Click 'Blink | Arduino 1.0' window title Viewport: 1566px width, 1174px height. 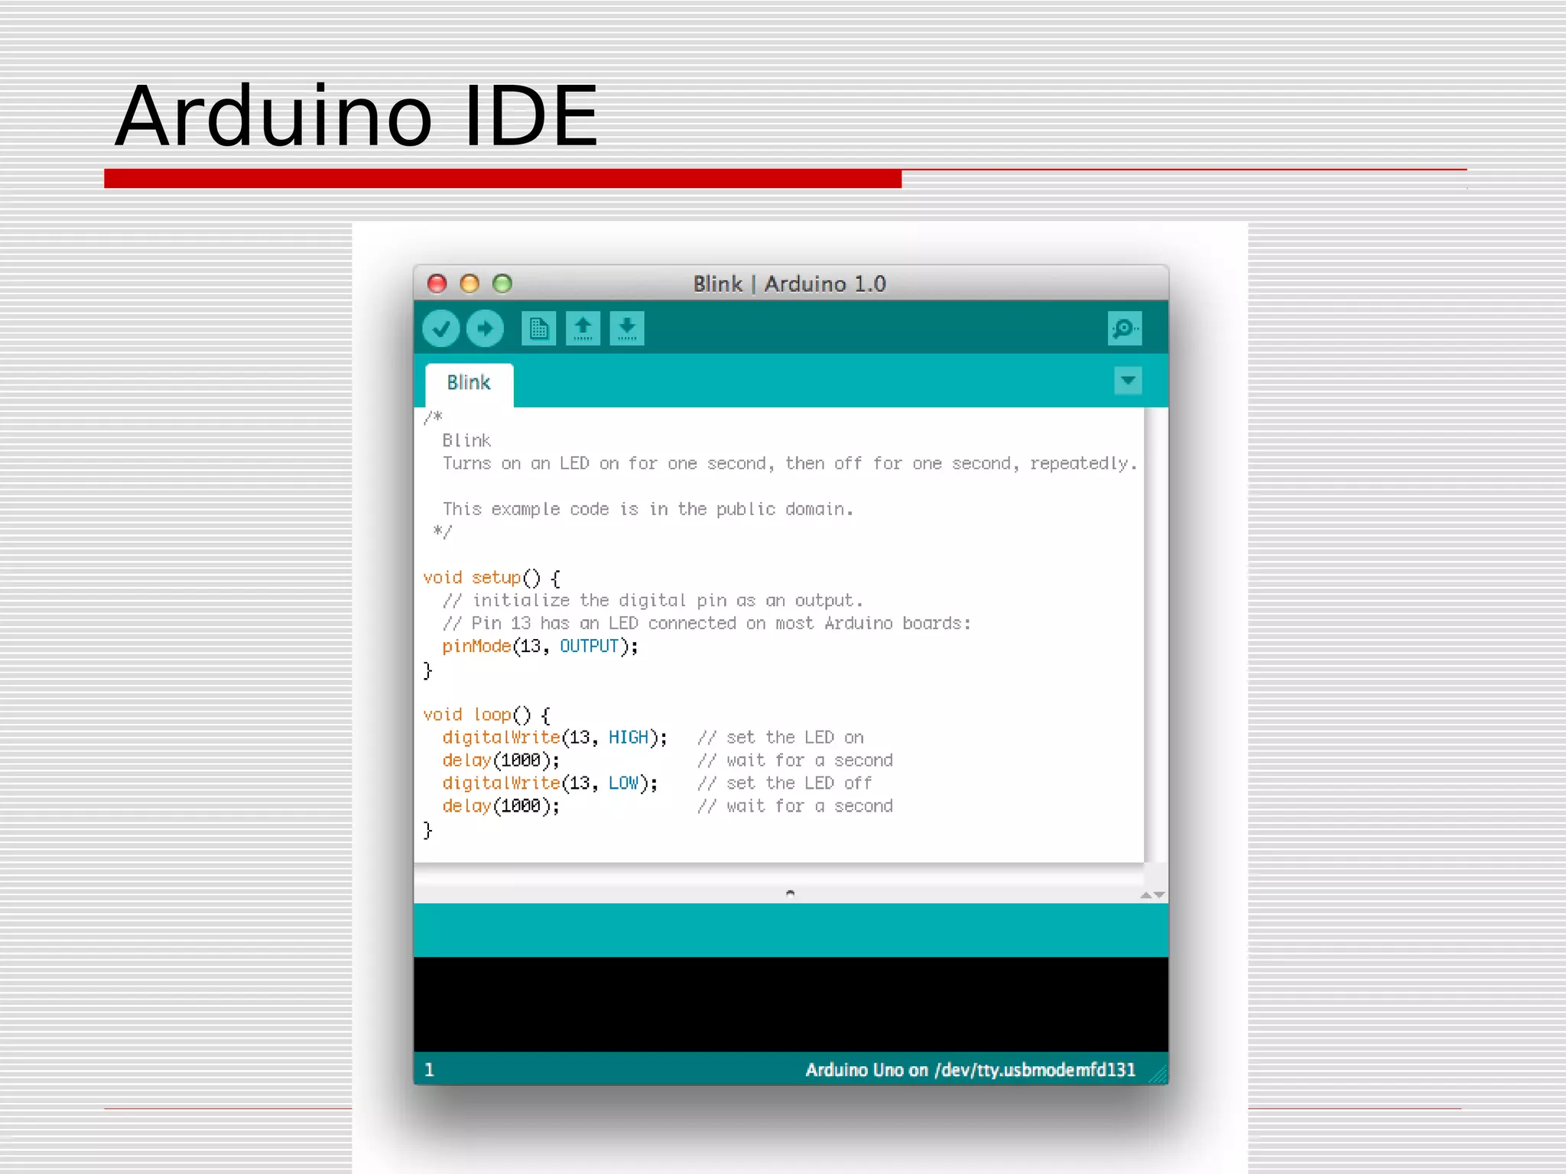(x=789, y=284)
